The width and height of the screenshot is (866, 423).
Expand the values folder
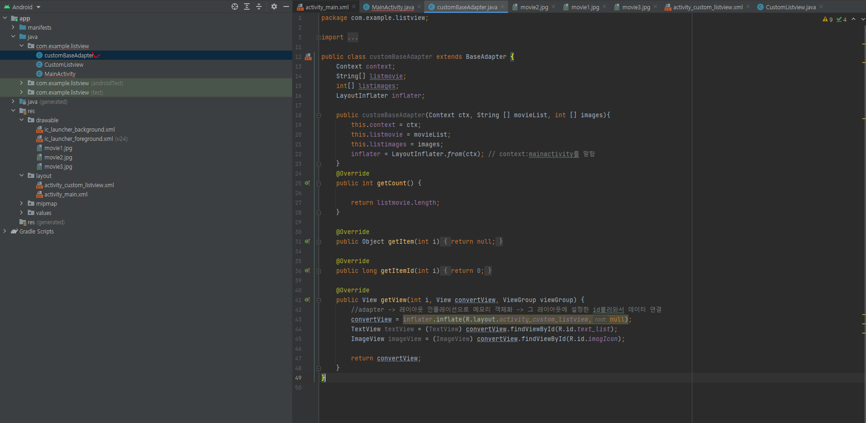(x=21, y=213)
